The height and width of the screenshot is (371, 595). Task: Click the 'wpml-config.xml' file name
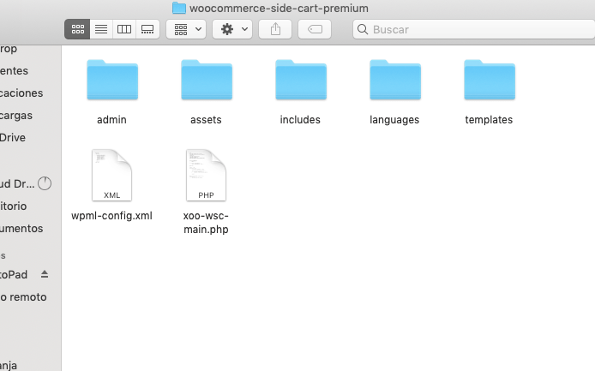pyautogui.click(x=111, y=216)
